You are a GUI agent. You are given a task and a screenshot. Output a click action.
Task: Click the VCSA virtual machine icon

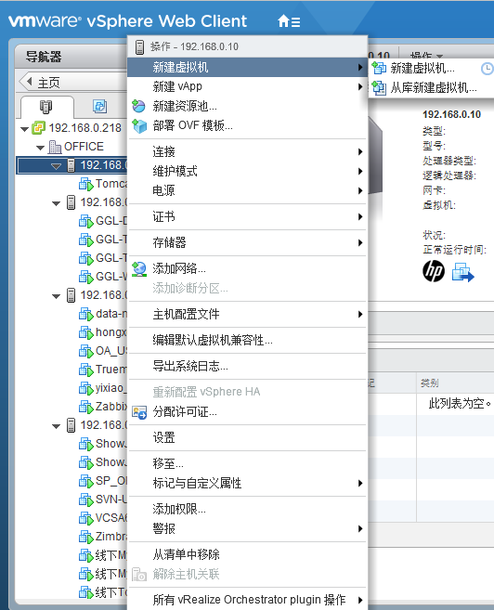[85, 519]
